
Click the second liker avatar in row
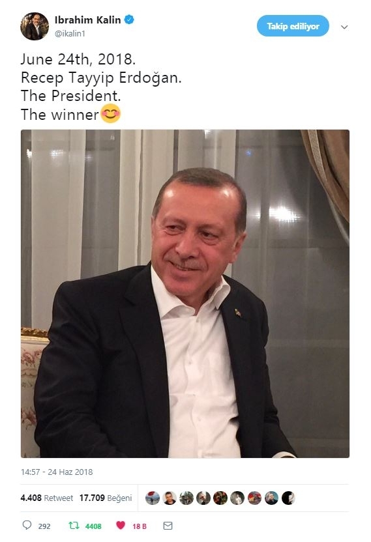[170, 498]
